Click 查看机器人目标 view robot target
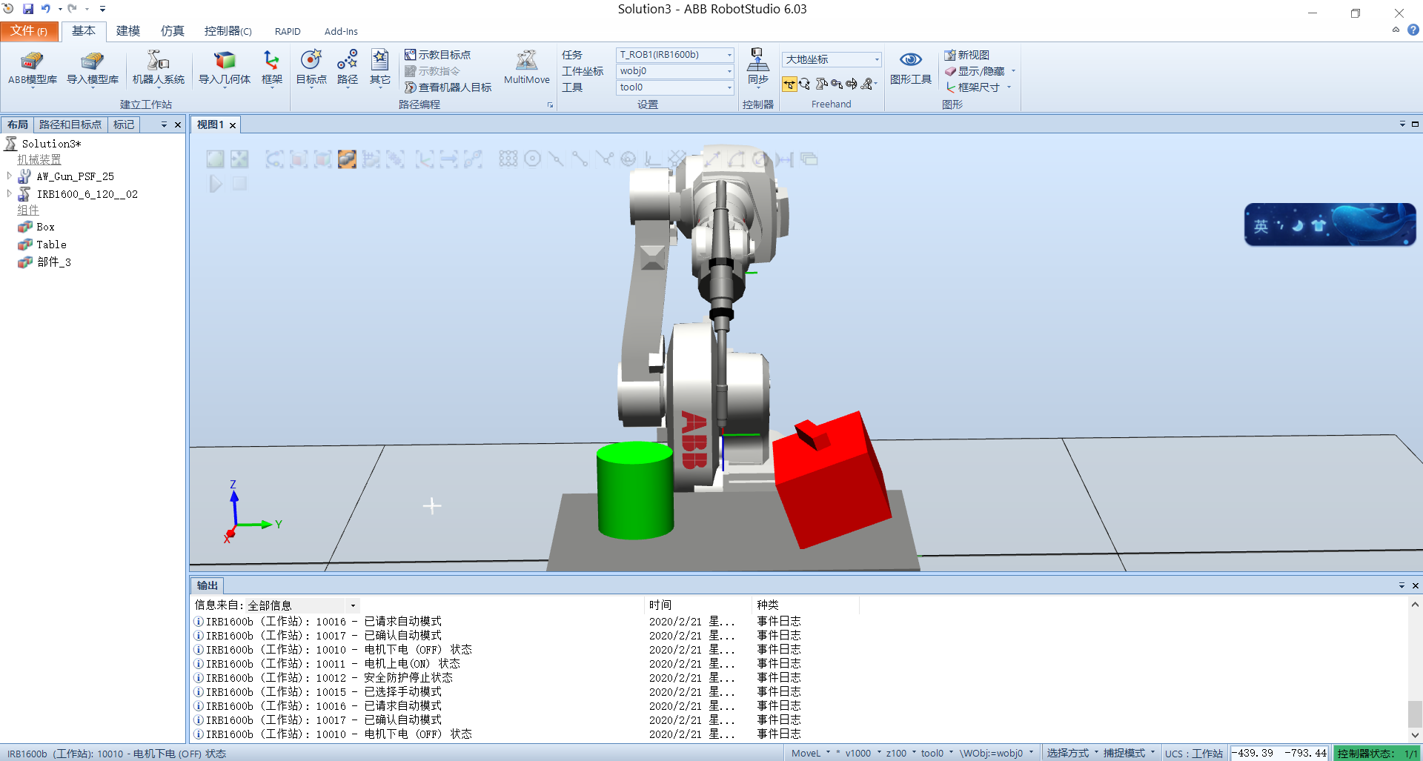 pyautogui.click(x=448, y=87)
